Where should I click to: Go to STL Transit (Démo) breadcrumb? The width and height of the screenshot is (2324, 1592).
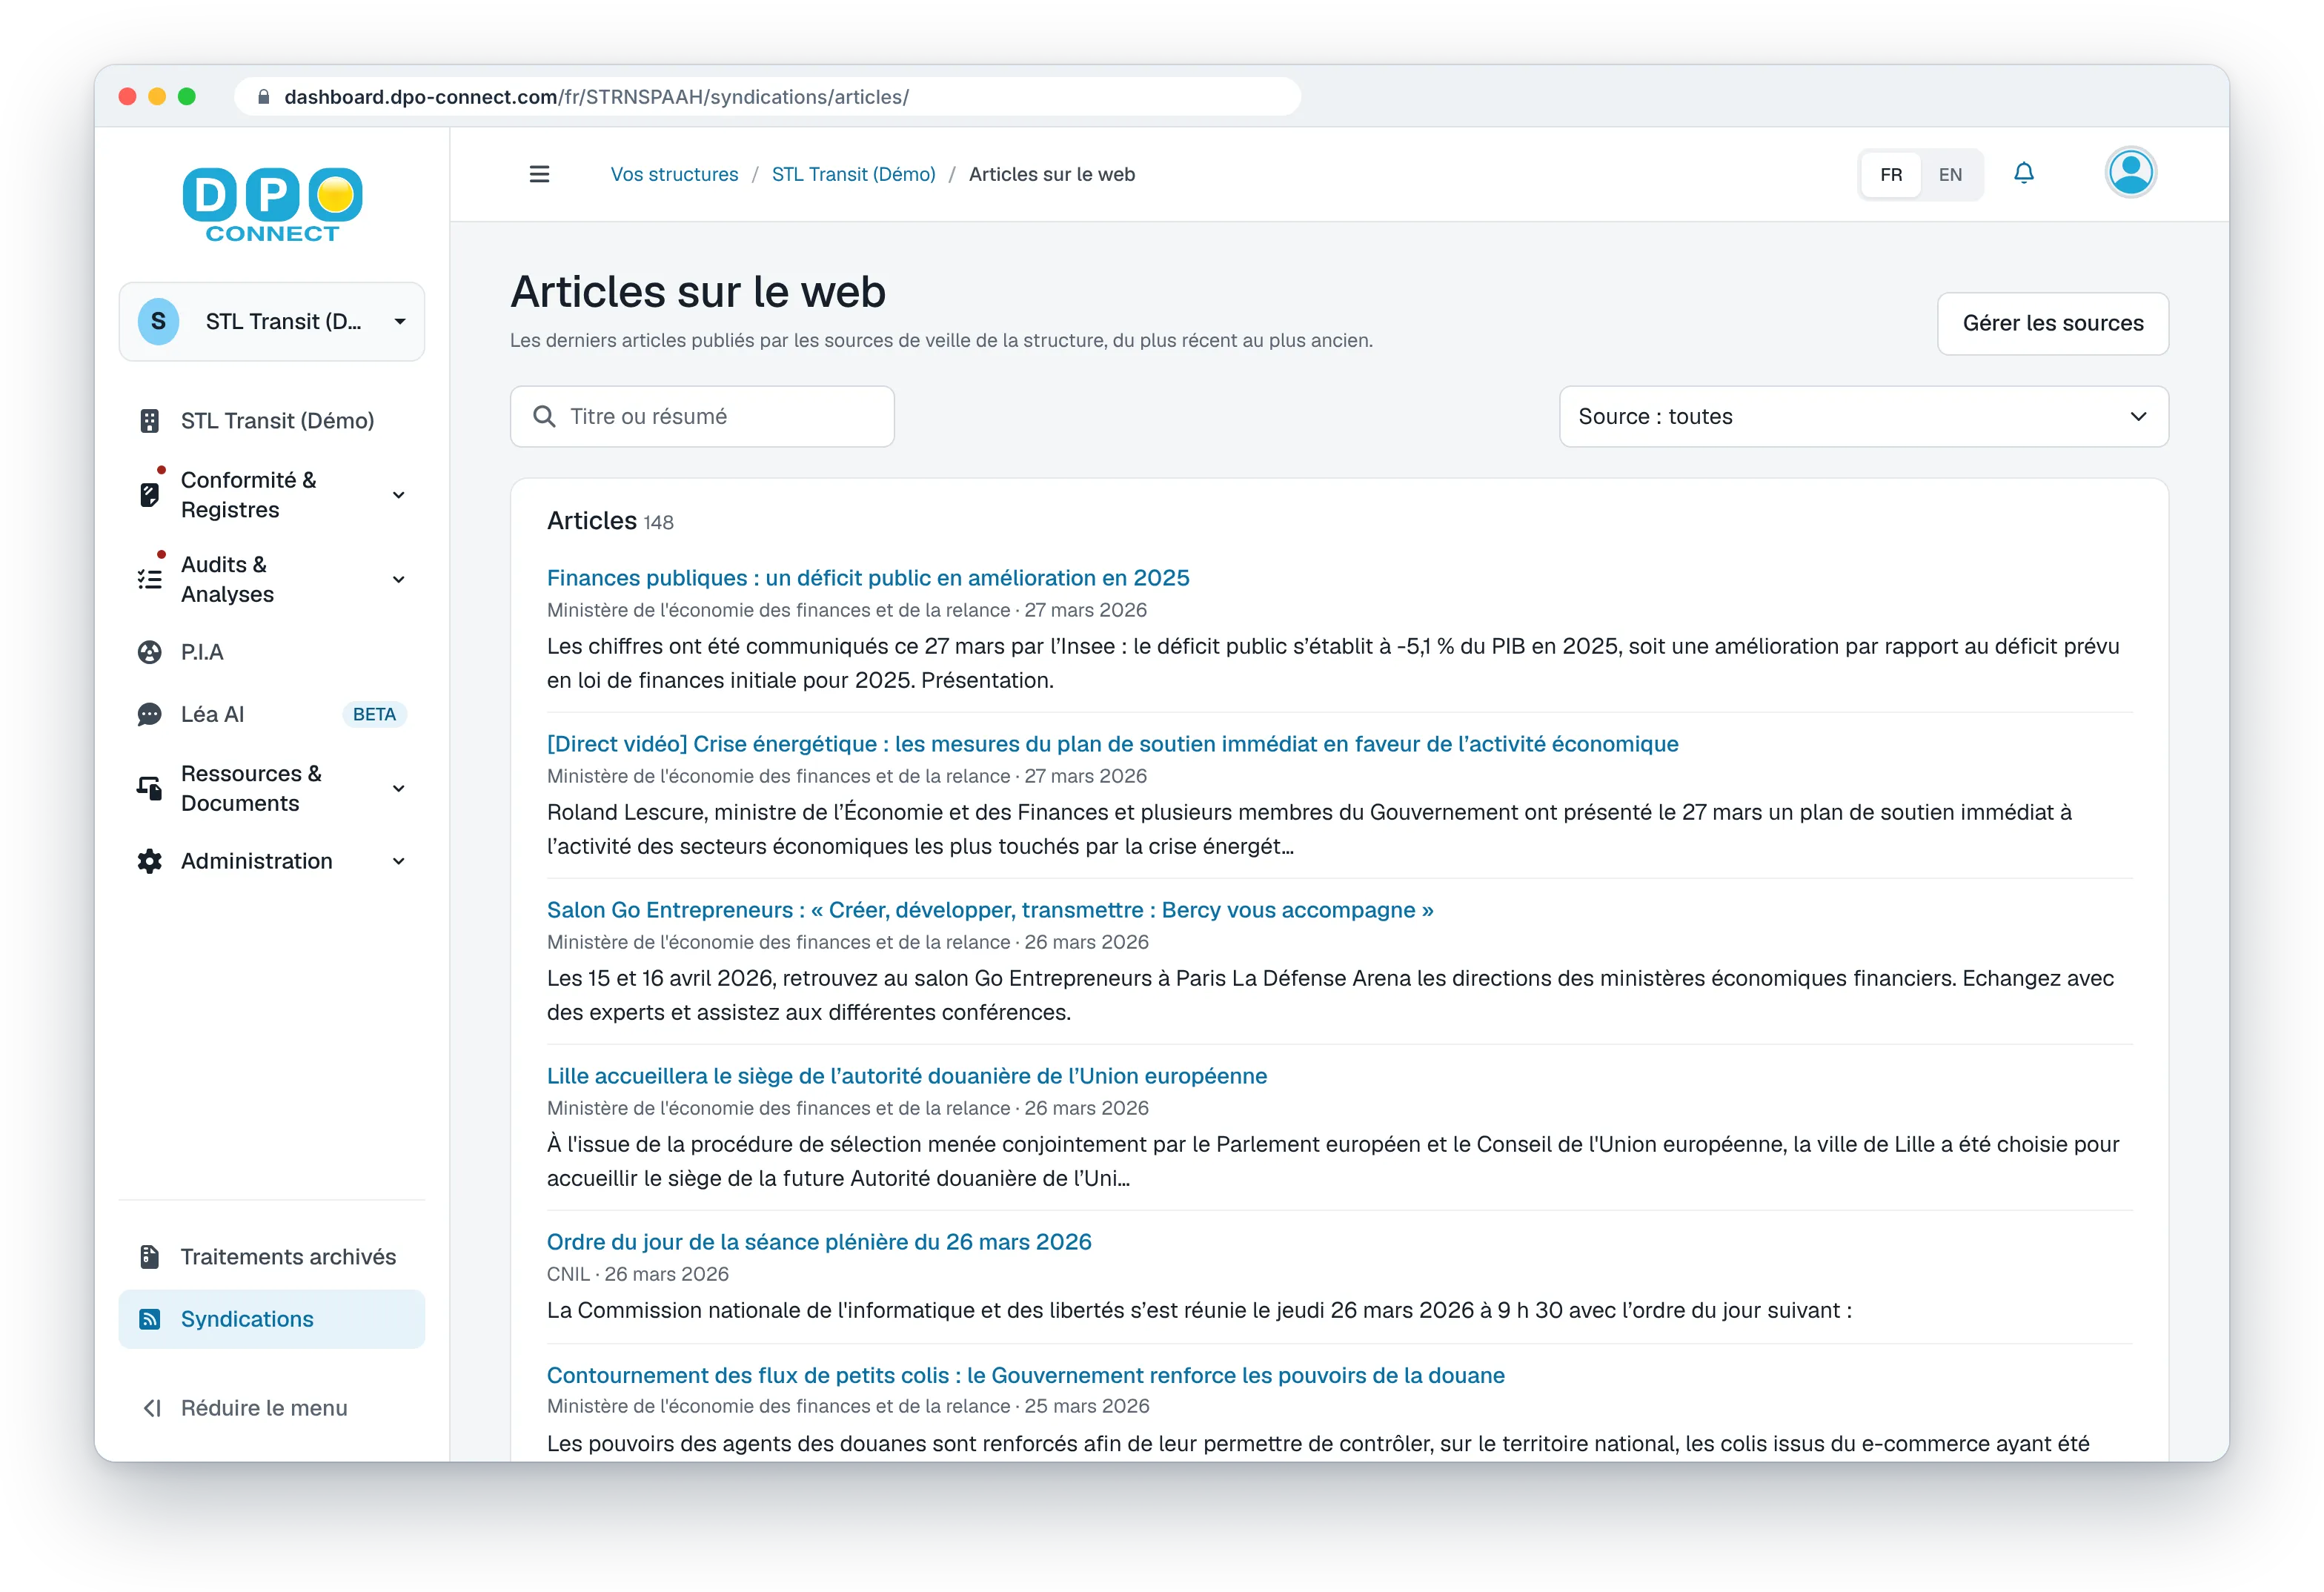point(853,174)
